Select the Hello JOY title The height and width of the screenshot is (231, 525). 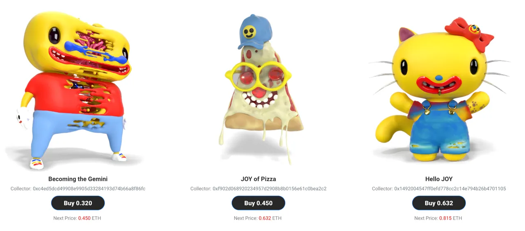pos(439,179)
